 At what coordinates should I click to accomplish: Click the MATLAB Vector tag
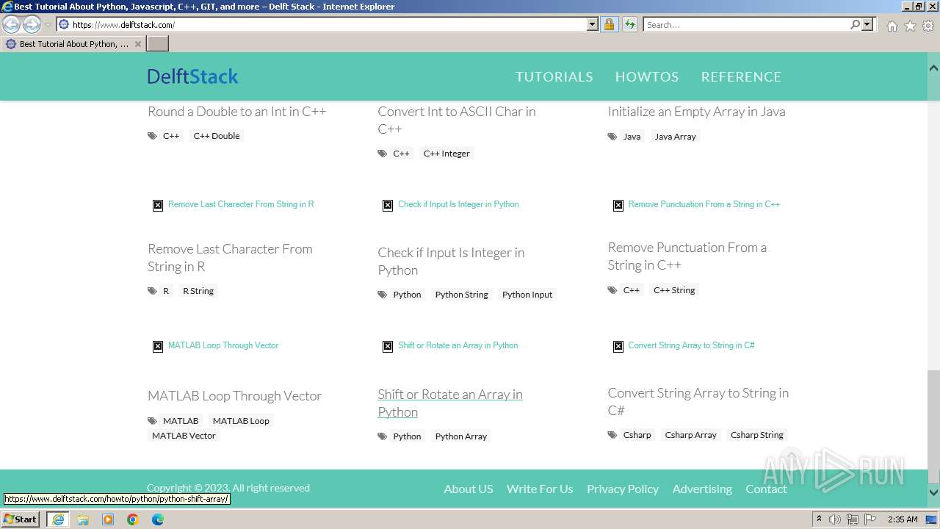184,436
